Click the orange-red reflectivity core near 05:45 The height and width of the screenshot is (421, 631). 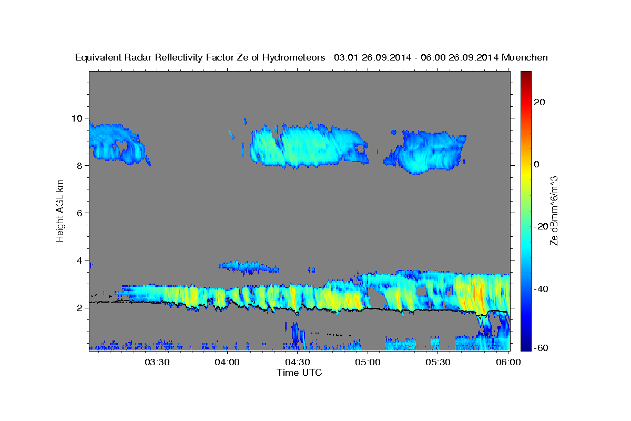477,296
